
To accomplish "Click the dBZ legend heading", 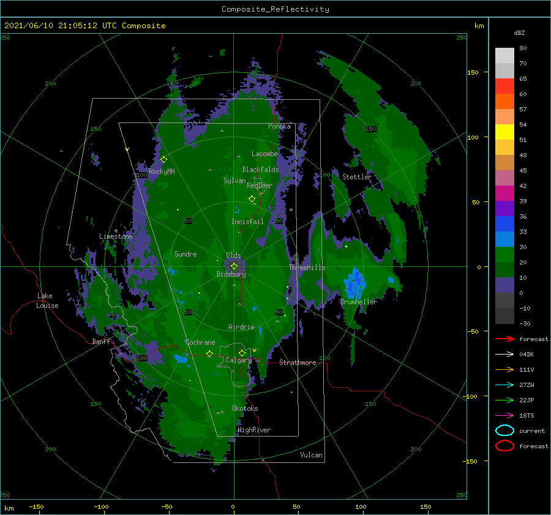I will point(519,32).
